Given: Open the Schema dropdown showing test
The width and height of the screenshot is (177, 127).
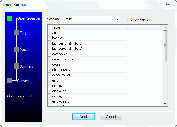Looking at the screenshot, I should pos(92,19).
